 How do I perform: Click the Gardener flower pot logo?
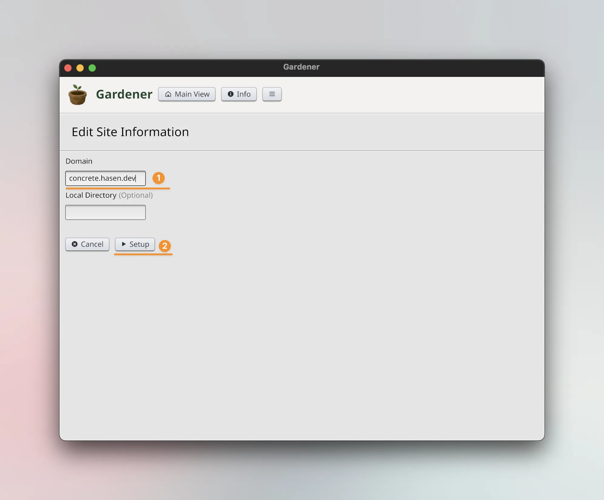pyautogui.click(x=78, y=95)
